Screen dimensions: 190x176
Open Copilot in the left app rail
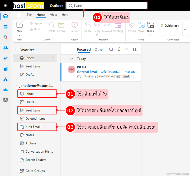6,37
